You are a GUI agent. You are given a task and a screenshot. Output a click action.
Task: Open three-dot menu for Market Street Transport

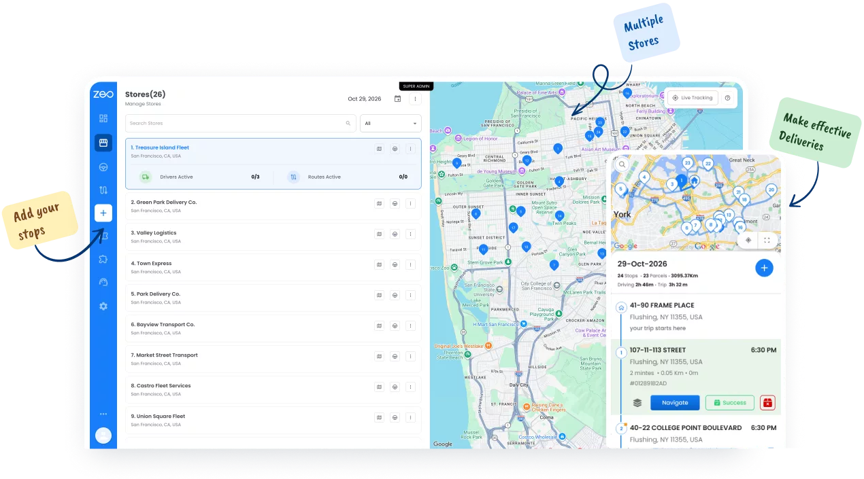[410, 356]
